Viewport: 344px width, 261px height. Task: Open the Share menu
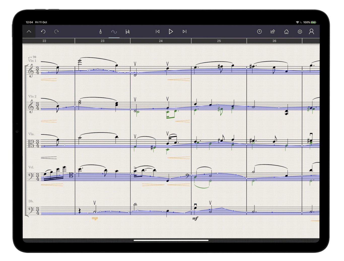tap(273, 31)
